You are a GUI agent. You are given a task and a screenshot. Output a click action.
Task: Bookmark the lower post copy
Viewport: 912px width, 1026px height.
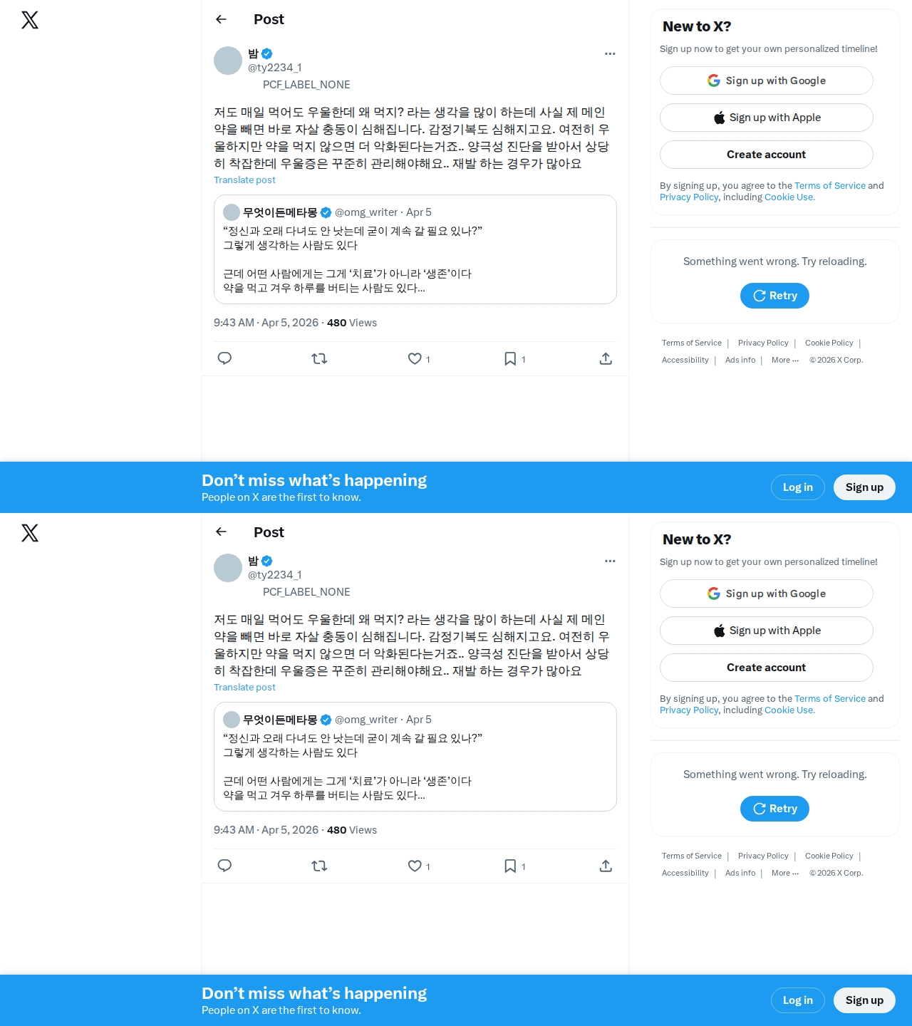514,866
